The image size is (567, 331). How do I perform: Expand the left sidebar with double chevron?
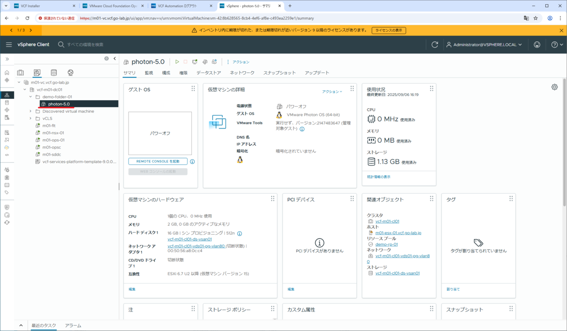click(x=7, y=59)
